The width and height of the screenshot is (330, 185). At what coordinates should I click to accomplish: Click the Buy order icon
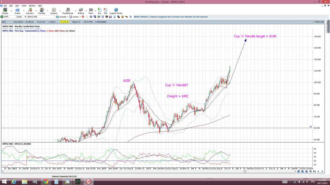[100, 11]
